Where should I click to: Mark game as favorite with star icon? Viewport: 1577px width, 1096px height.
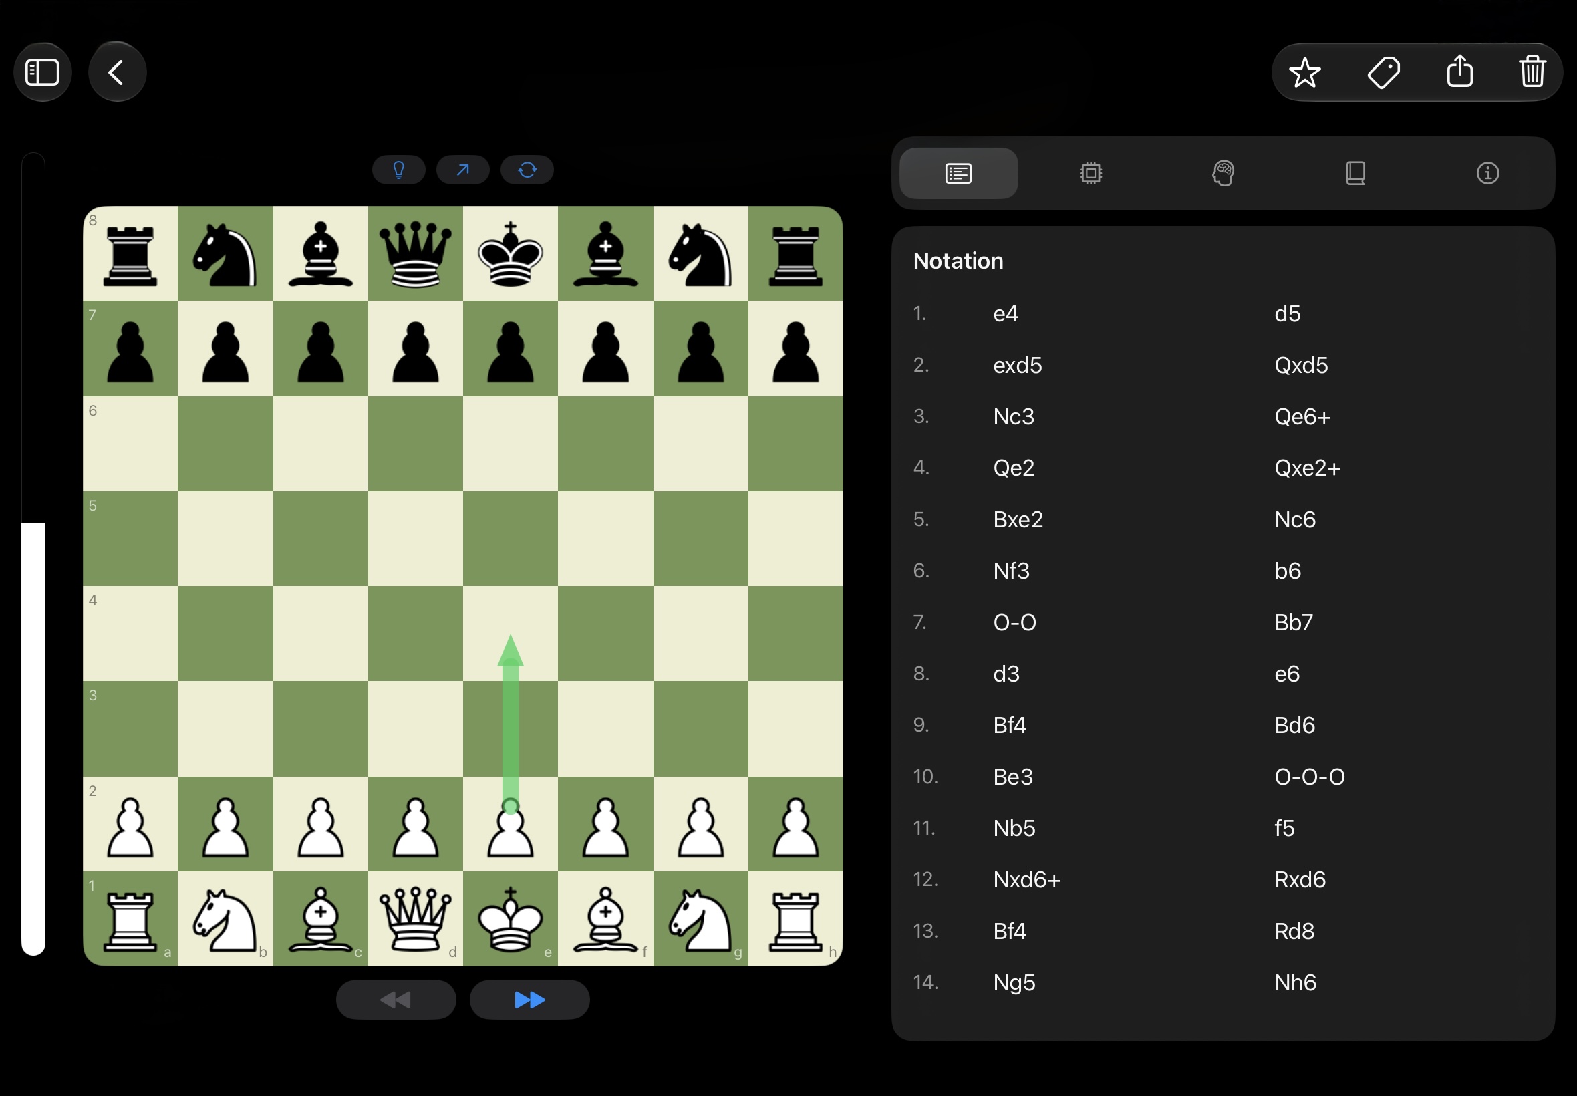point(1304,72)
